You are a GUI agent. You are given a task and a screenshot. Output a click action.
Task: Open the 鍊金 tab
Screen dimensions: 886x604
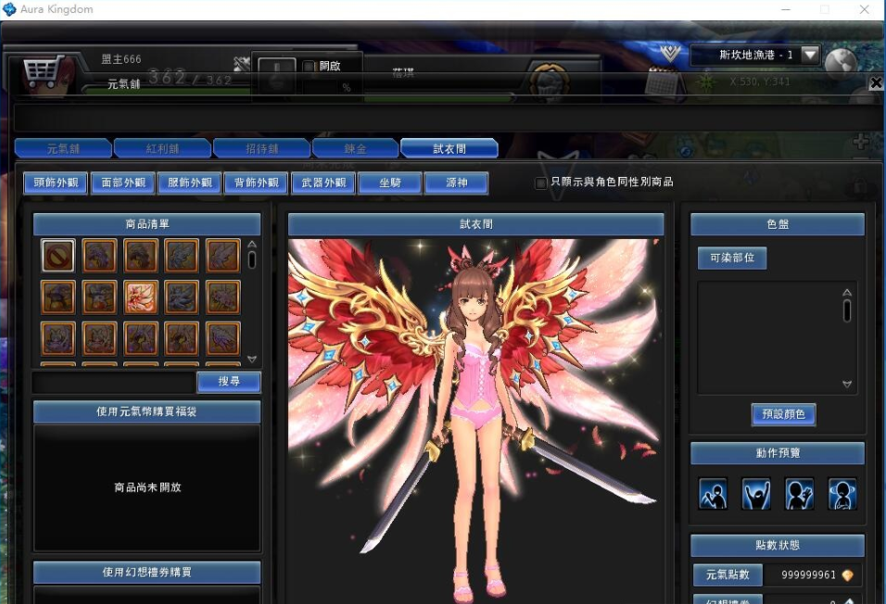354,148
